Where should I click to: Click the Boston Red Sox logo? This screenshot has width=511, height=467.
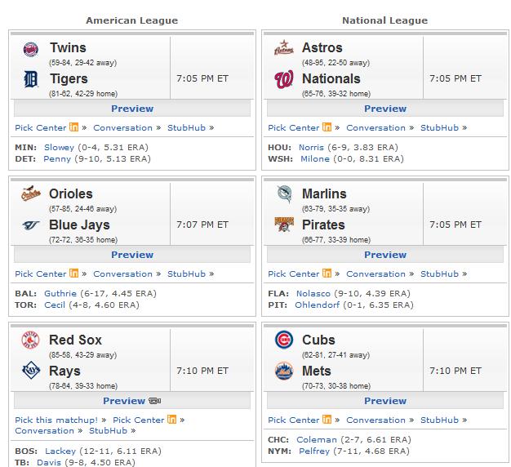(31, 340)
